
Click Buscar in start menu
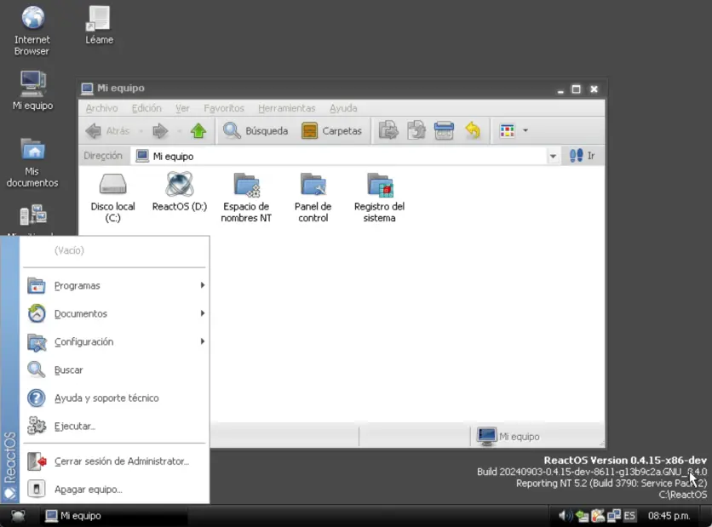(x=116, y=370)
